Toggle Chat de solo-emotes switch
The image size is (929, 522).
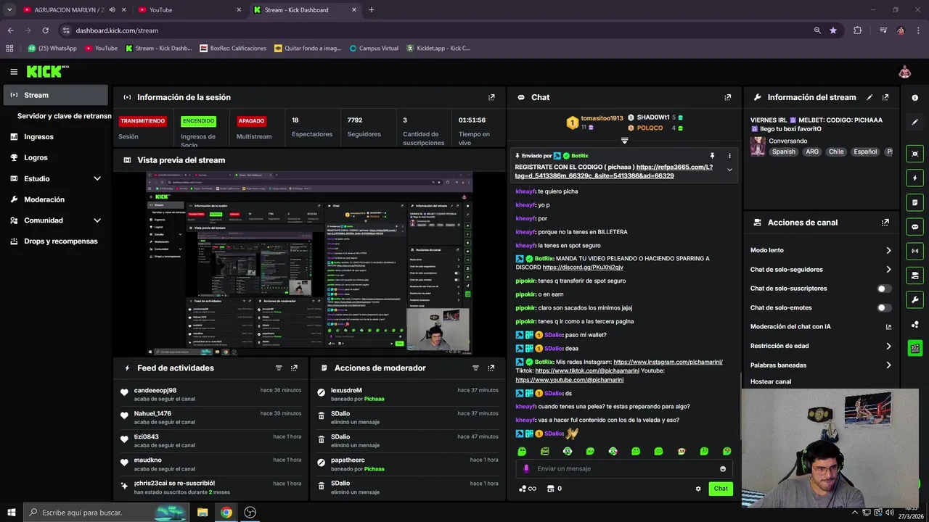[884, 307]
